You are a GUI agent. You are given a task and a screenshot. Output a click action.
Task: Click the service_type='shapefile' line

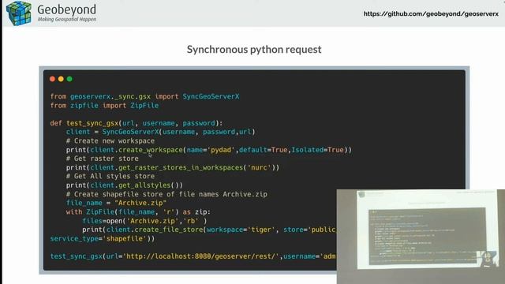pyautogui.click(x=103, y=239)
